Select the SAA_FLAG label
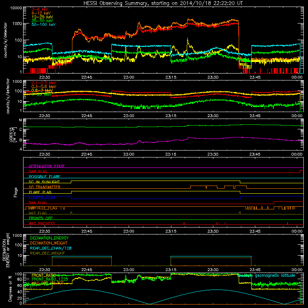The image size is (308, 308). pos(38,203)
